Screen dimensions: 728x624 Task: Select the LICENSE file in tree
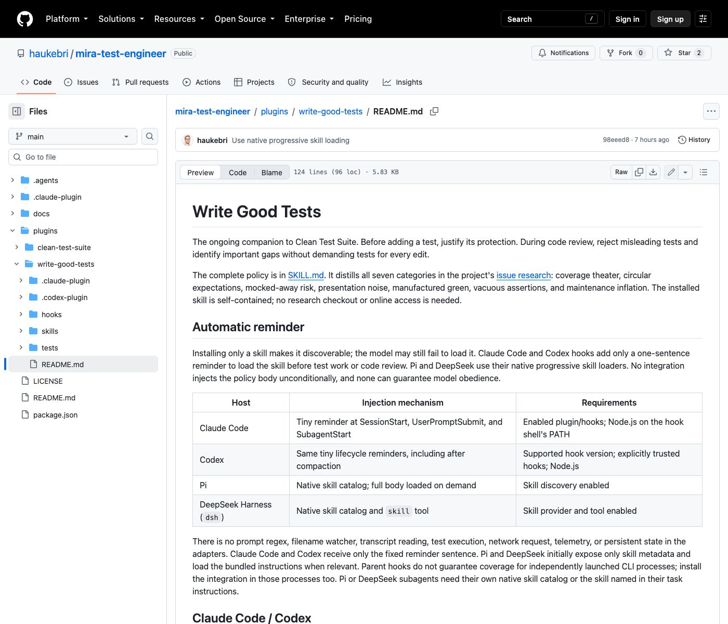(x=48, y=381)
